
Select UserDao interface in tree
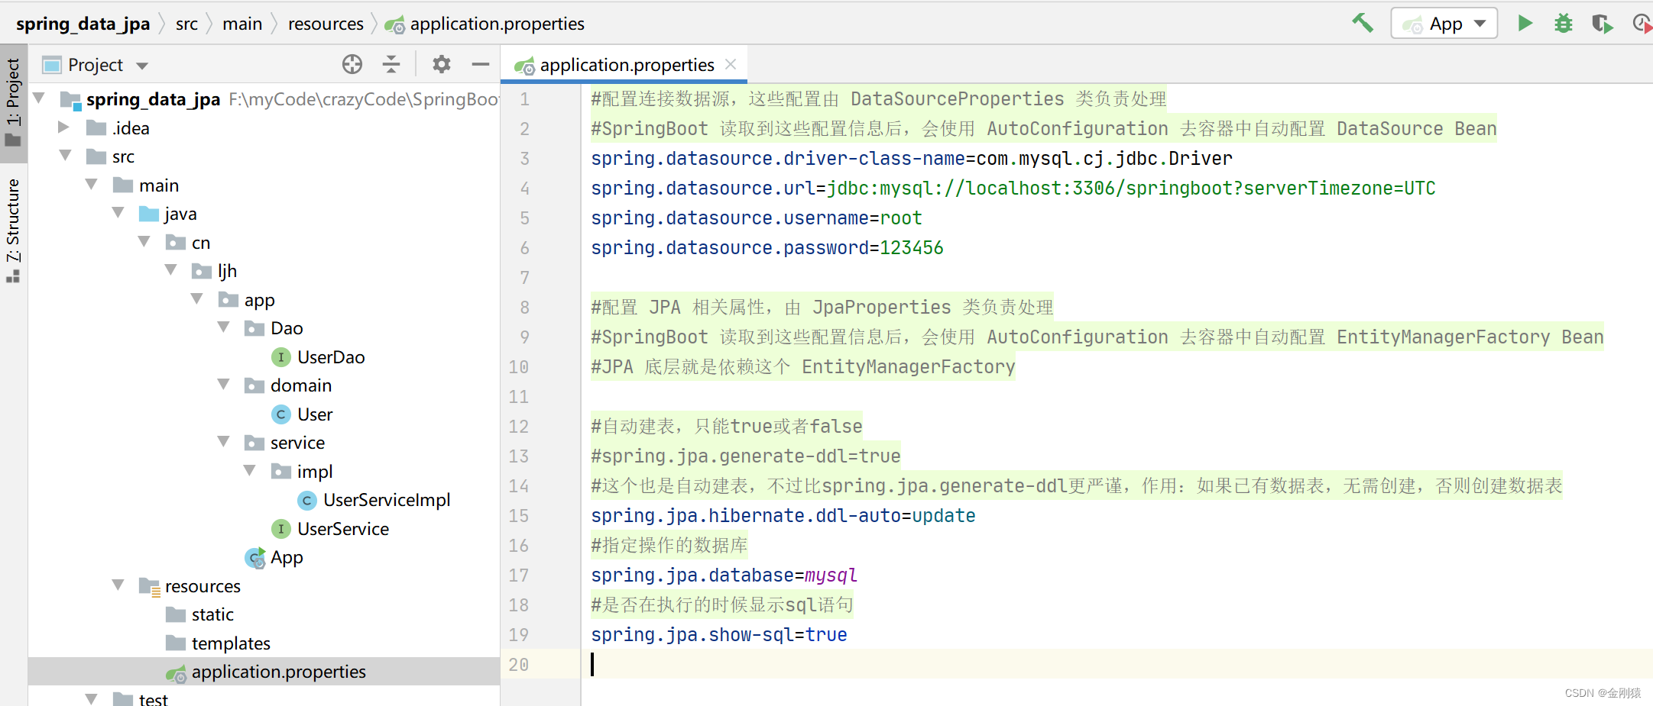pos(331,357)
